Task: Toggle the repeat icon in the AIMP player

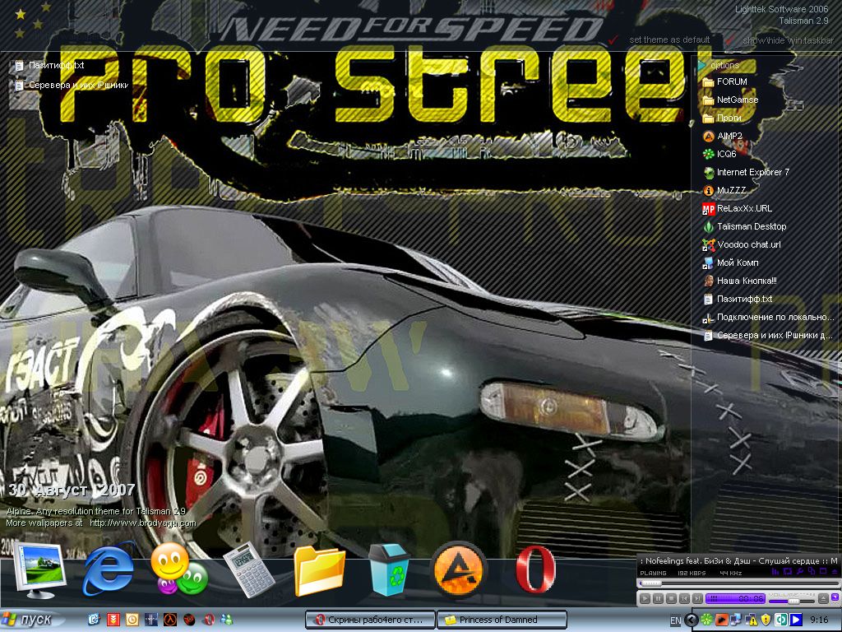Action: click(788, 571)
